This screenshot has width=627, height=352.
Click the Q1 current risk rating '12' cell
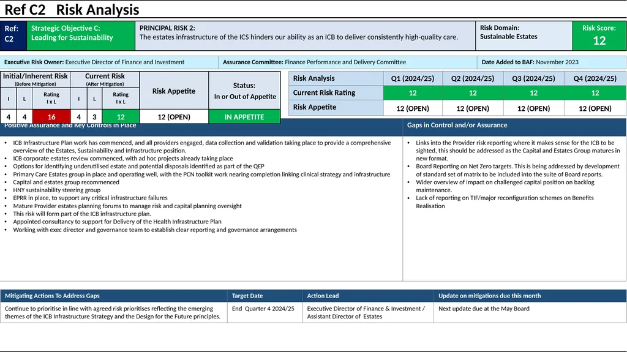413,93
